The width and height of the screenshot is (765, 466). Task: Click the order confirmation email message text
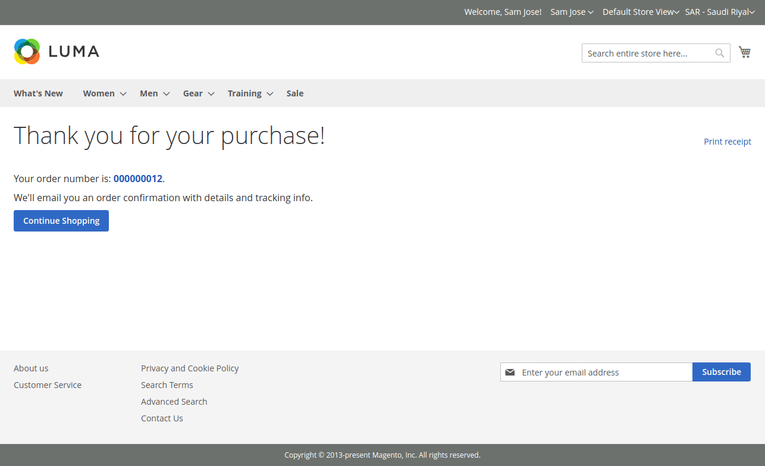[x=163, y=198]
